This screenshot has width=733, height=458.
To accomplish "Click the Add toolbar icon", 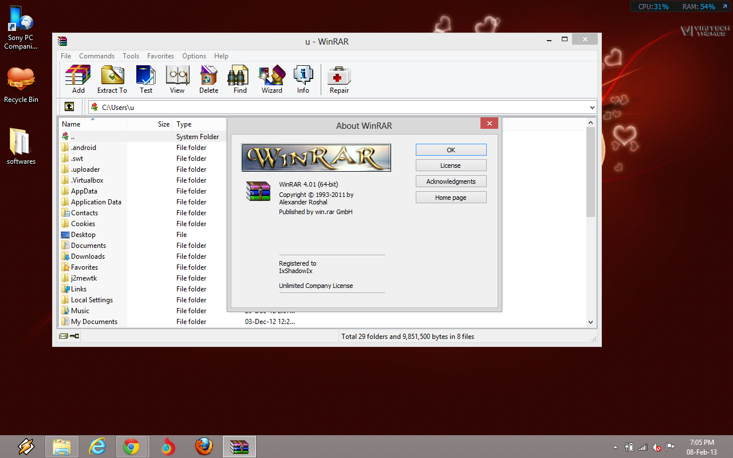I will [x=78, y=80].
